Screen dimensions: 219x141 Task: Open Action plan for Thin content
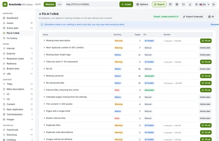(x=205, y=104)
